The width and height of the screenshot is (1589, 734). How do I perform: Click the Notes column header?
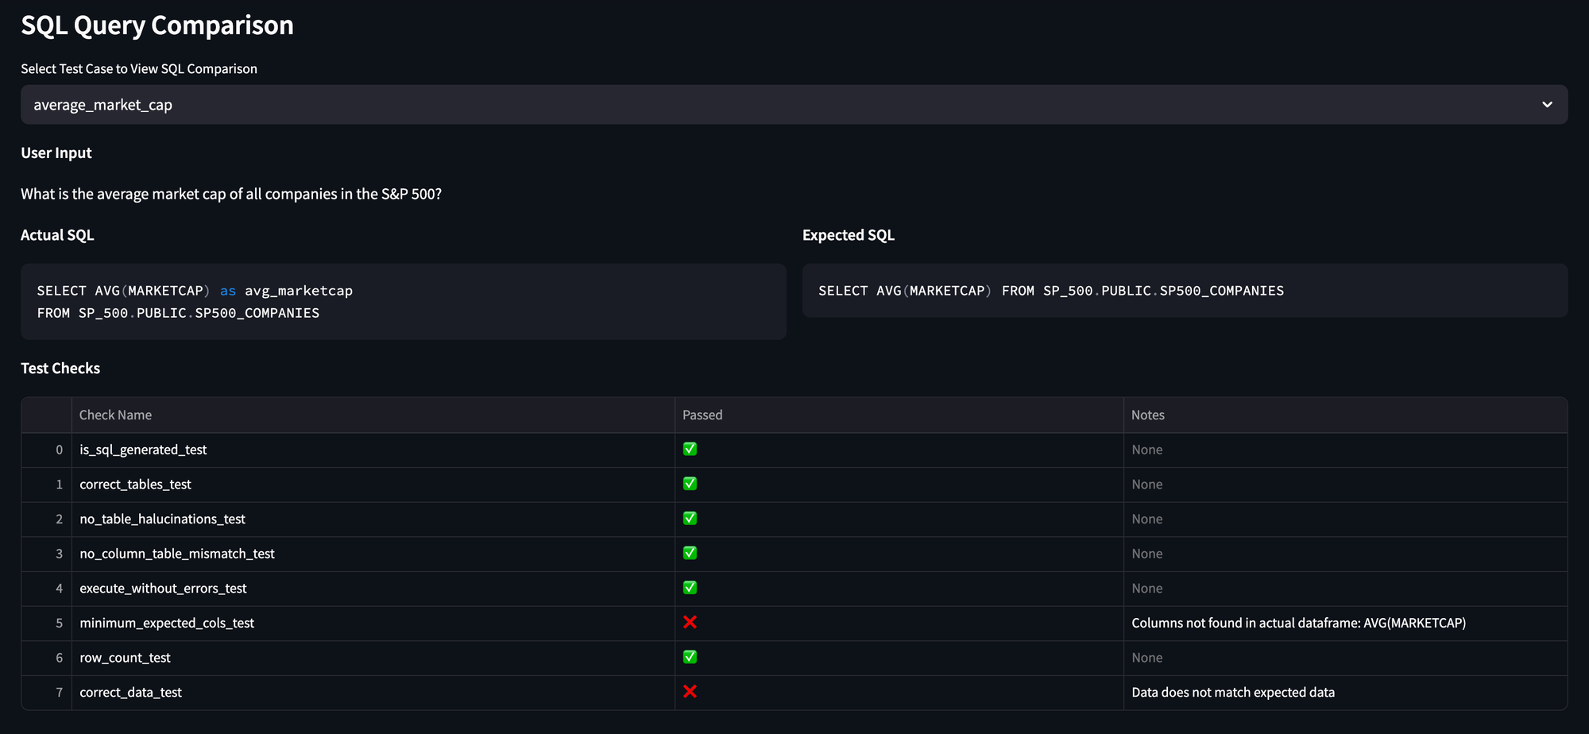1147,415
